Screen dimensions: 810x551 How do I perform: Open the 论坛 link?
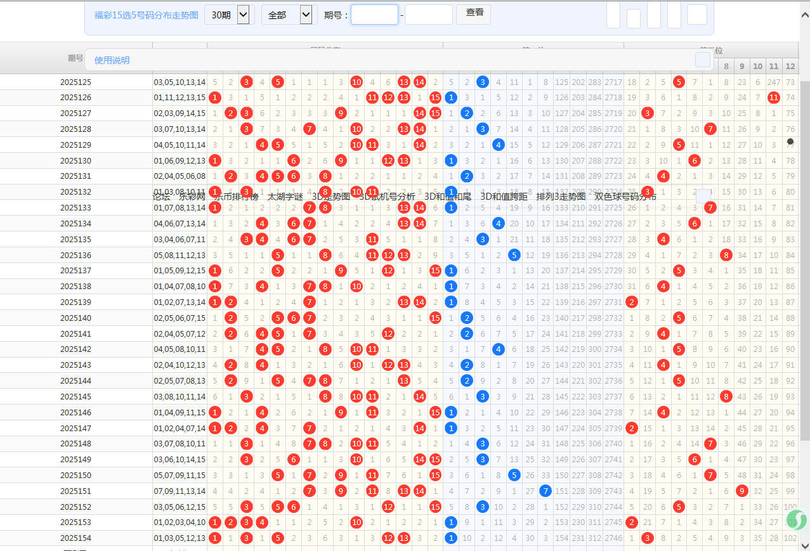[x=162, y=197]
